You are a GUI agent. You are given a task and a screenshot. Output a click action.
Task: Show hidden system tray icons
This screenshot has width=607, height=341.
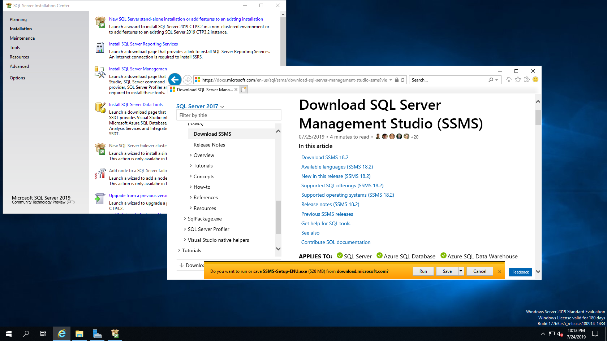click(543, 334)
